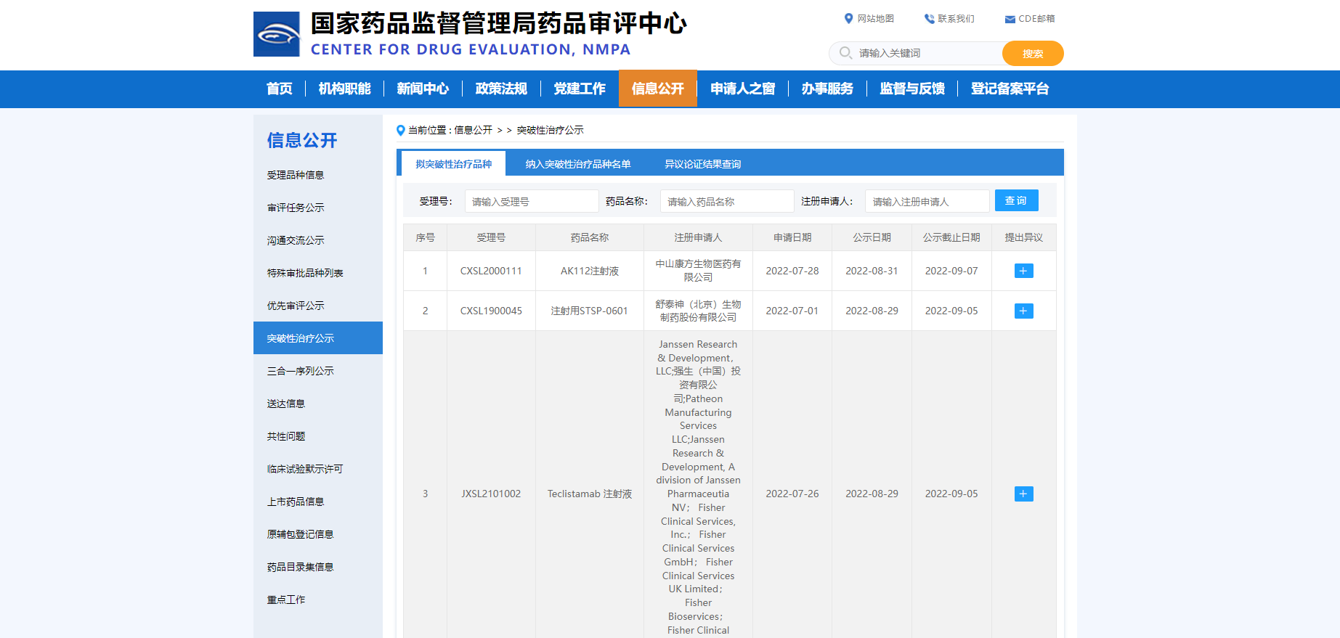Select 原辅包登记信息 in the sidebar
1340x638 pixels.
(318, 534)
